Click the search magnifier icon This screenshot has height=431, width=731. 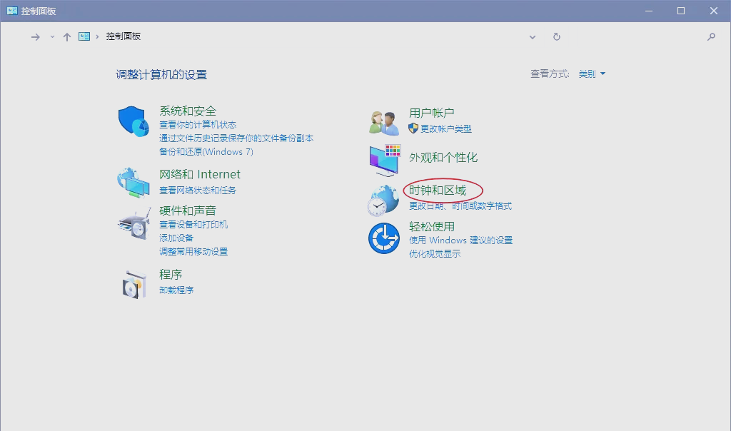coord(712,36)
